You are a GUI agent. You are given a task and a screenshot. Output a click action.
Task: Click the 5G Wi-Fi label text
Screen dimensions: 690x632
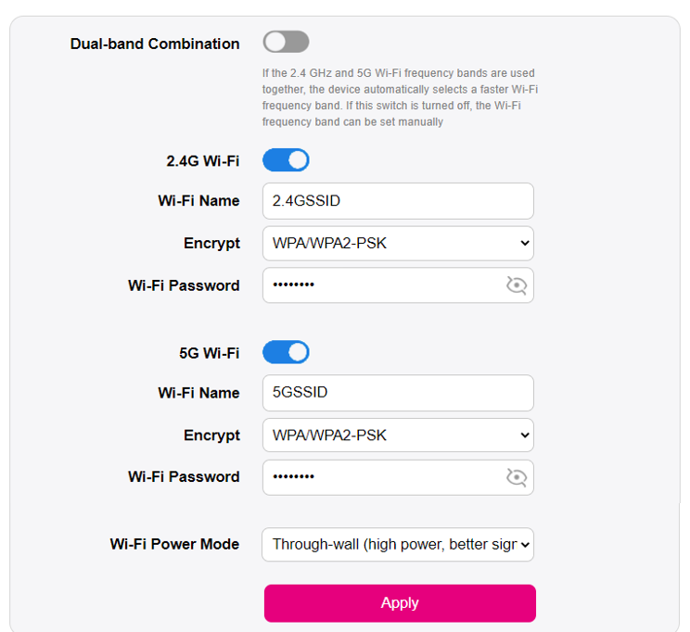209,353
